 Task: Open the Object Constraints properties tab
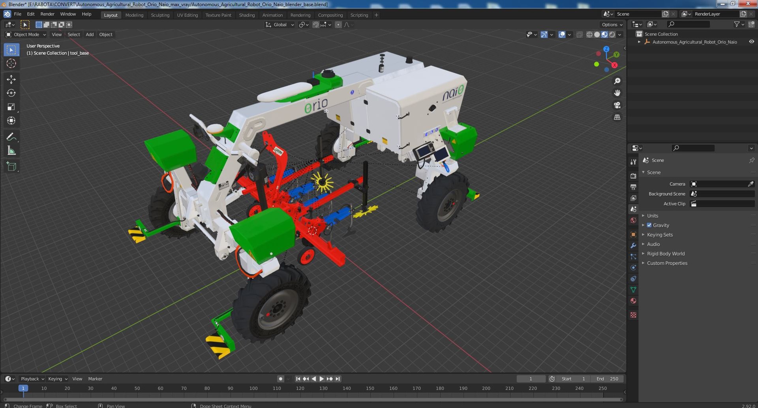(633, 279)
